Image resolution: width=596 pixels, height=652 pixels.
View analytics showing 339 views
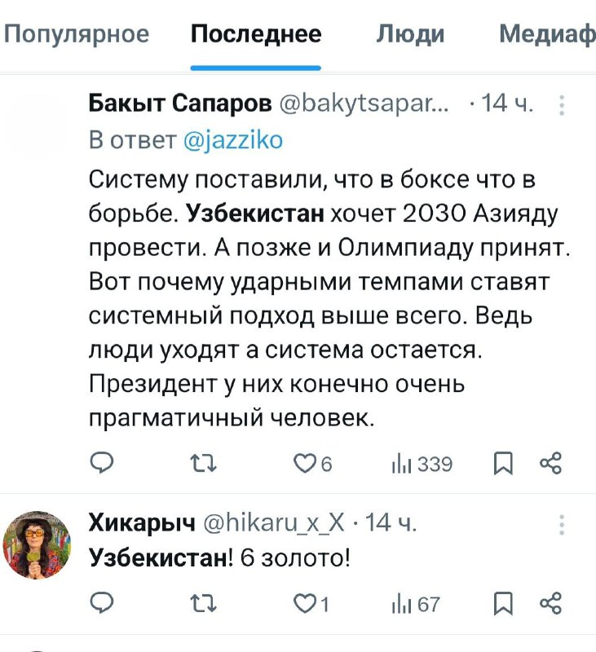coord(422,464)
